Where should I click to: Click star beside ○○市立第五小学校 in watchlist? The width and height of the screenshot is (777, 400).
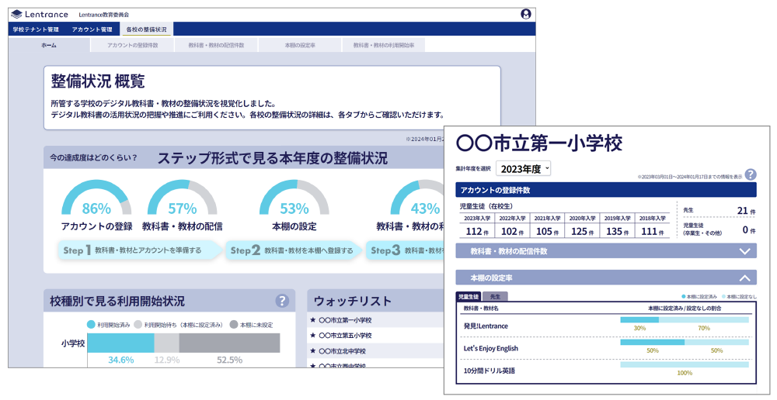pyautogui.click(x=312, y=336)
